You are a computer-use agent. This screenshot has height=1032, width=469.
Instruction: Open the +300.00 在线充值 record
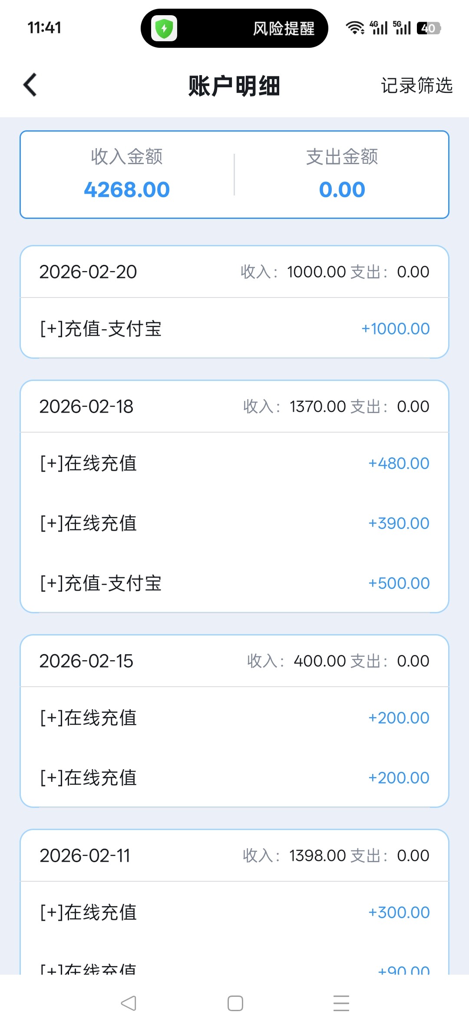click(x=234, y=913)
